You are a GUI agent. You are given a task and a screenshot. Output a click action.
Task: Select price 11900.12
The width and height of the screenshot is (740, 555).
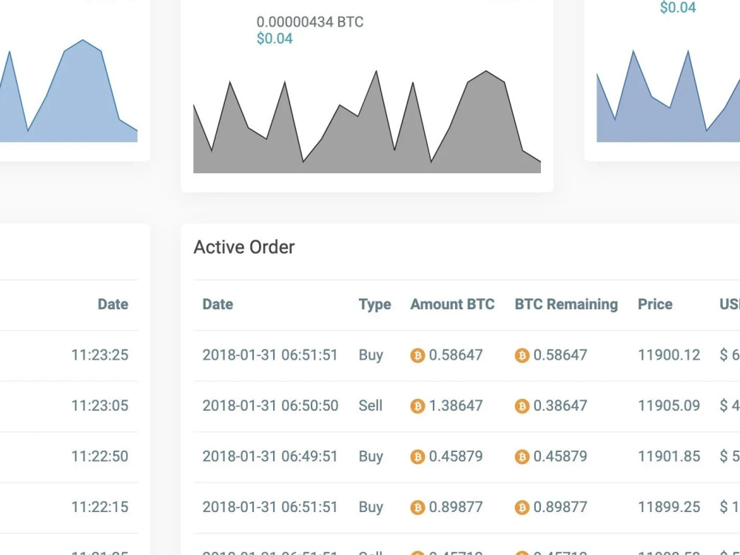click(669, 355)
